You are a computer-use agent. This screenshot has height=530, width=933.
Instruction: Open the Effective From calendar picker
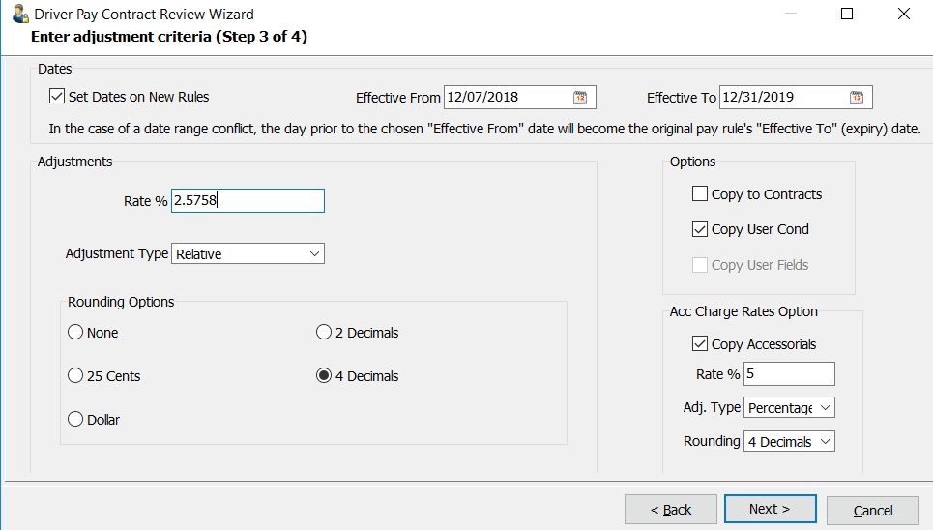[580, 97]
